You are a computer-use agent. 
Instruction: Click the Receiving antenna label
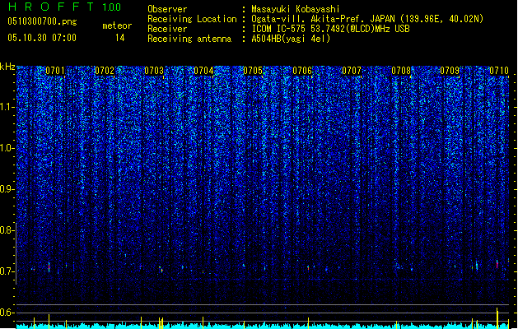coord(189,39)
